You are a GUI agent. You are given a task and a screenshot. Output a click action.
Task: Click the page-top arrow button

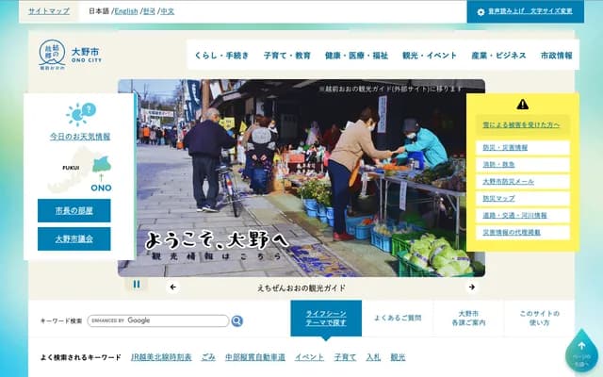tap(580, 351)
